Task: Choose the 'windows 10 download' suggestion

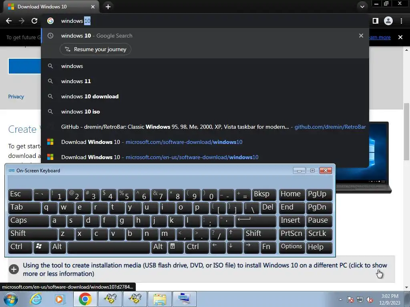Action: (205, 96)
